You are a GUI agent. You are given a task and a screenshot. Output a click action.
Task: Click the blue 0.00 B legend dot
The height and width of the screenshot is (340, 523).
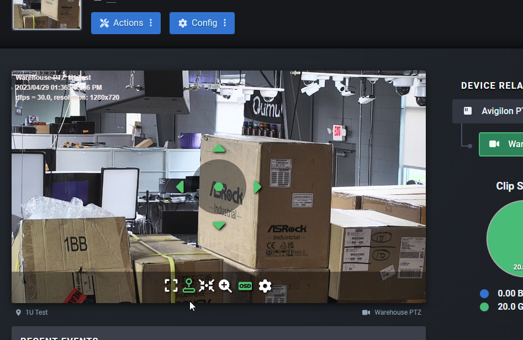click(x=484, y=294)
